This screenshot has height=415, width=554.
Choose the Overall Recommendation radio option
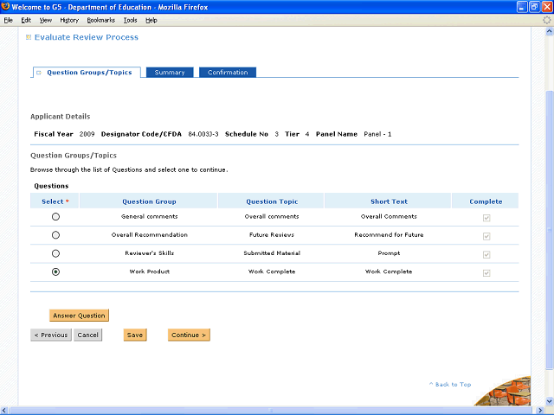[x=56, y=235]
